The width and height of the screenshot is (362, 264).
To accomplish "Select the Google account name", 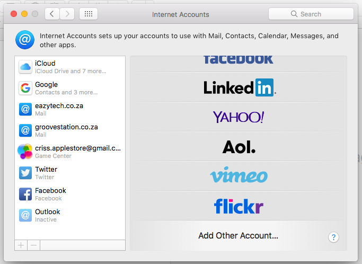I will [x=46, y=85].
